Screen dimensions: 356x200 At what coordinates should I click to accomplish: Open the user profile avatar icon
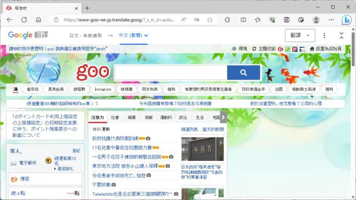click(316, 20)
